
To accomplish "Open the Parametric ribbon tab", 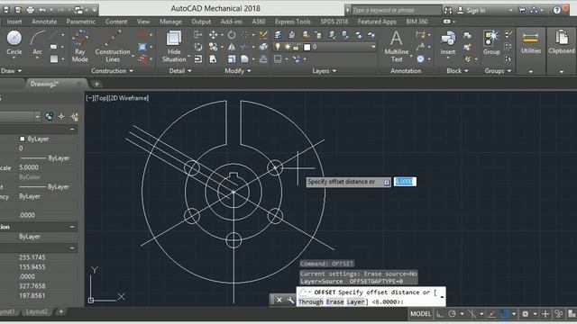I will coord(80,22).
